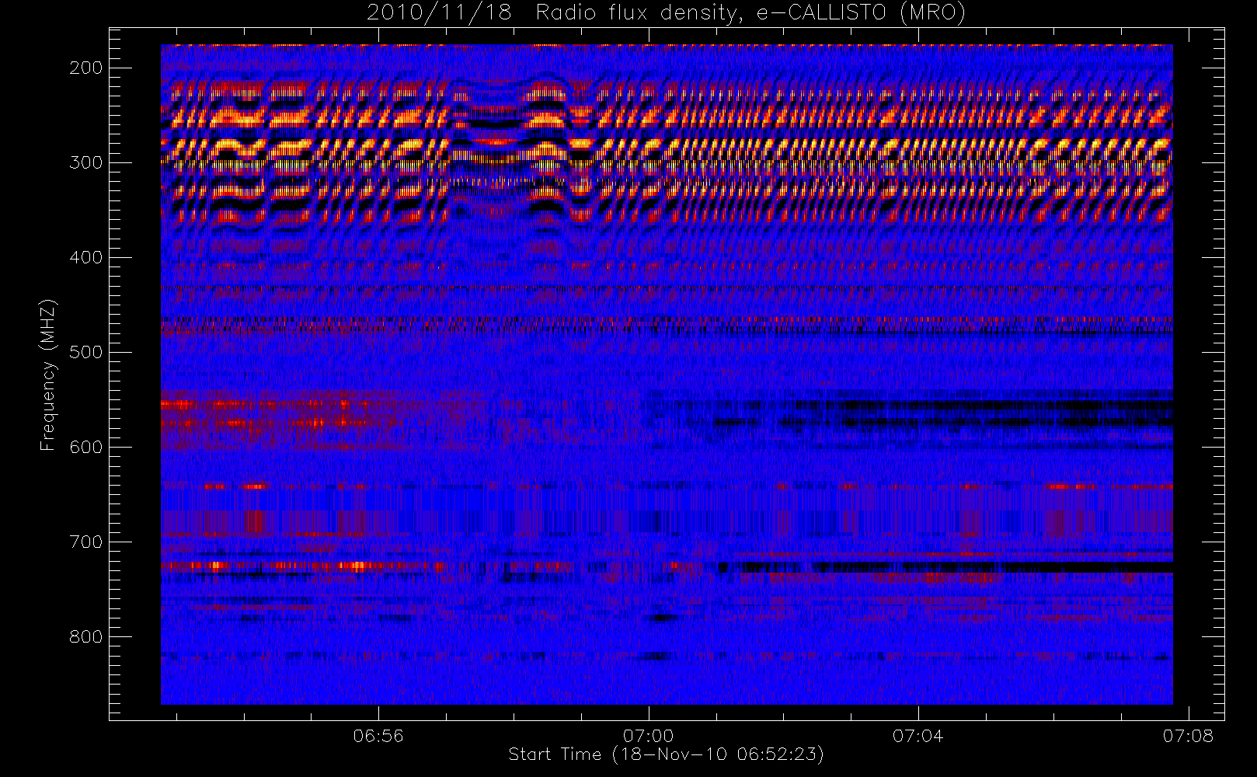Click the 400 frequency tick label

point(85,257)
